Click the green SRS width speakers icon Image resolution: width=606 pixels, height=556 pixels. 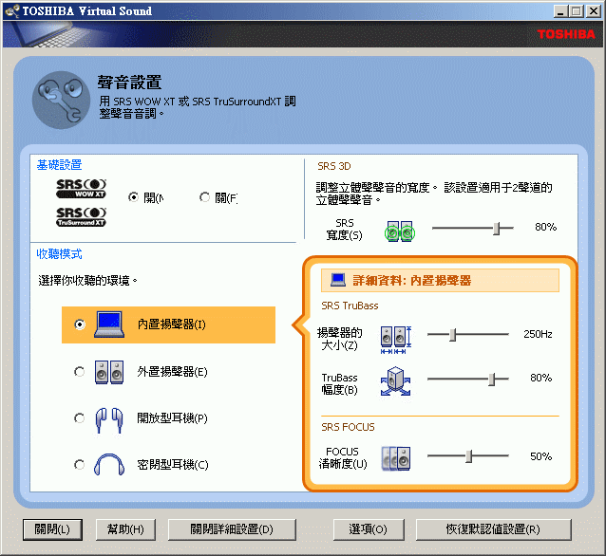(x=400, y=232)
